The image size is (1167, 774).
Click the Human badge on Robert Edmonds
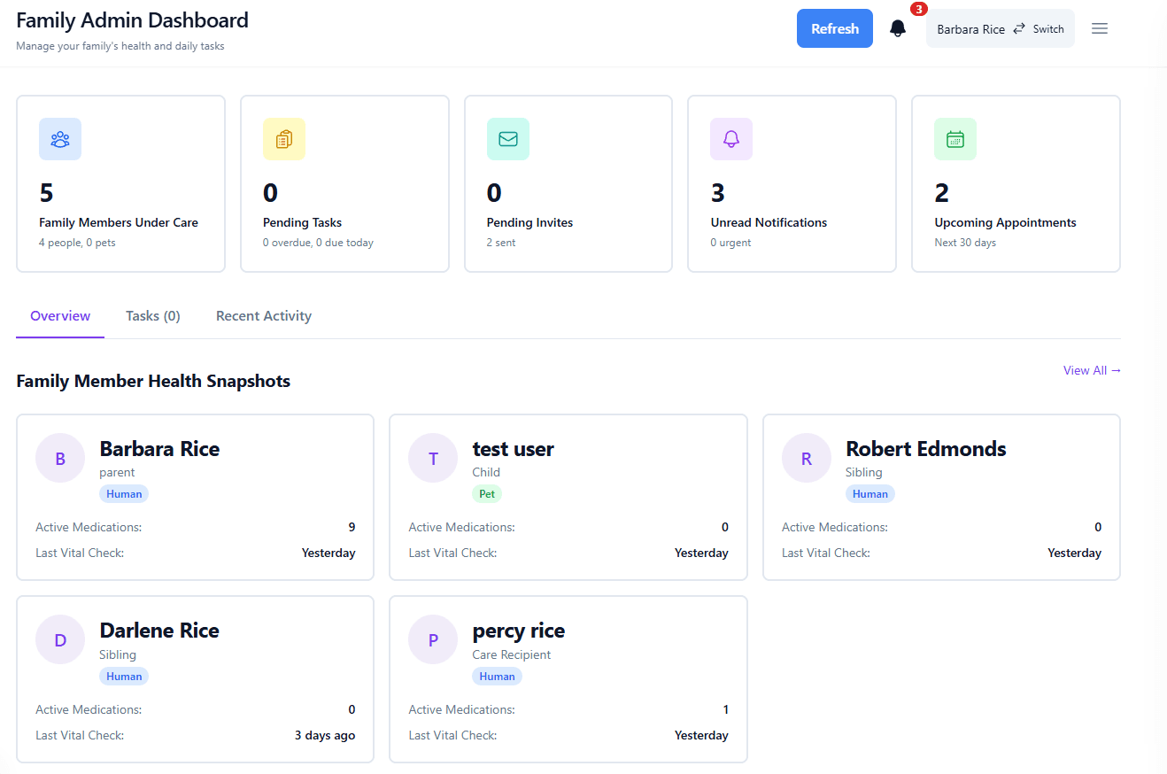[869, 493]
